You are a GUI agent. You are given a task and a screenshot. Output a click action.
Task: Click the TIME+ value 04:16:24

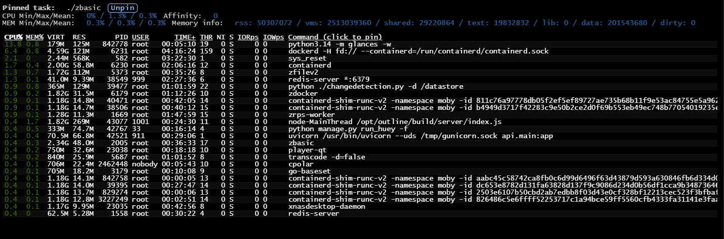[x=179, y=51]
